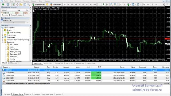Viewport: 171px width, 96px height.
Task: Set timeframe to M15
Action: coord(72,5)
